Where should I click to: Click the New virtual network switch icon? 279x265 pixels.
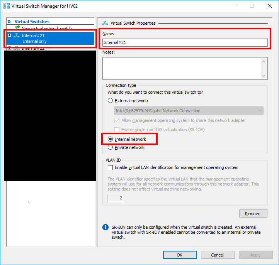pyautogui.click(x=17, y=28)
